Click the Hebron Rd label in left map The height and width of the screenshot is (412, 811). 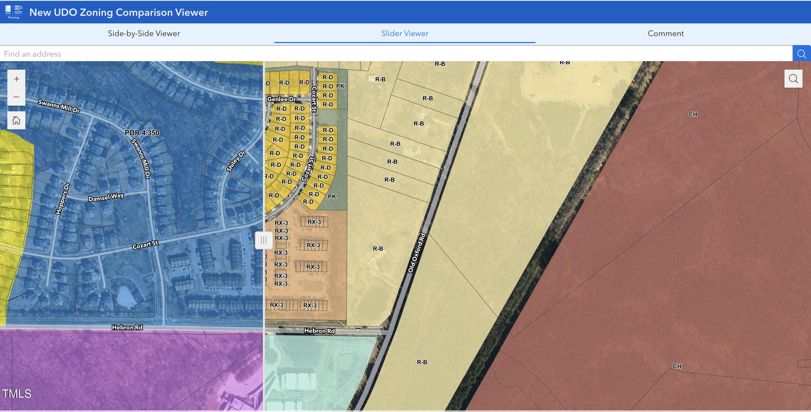(127, 327)
